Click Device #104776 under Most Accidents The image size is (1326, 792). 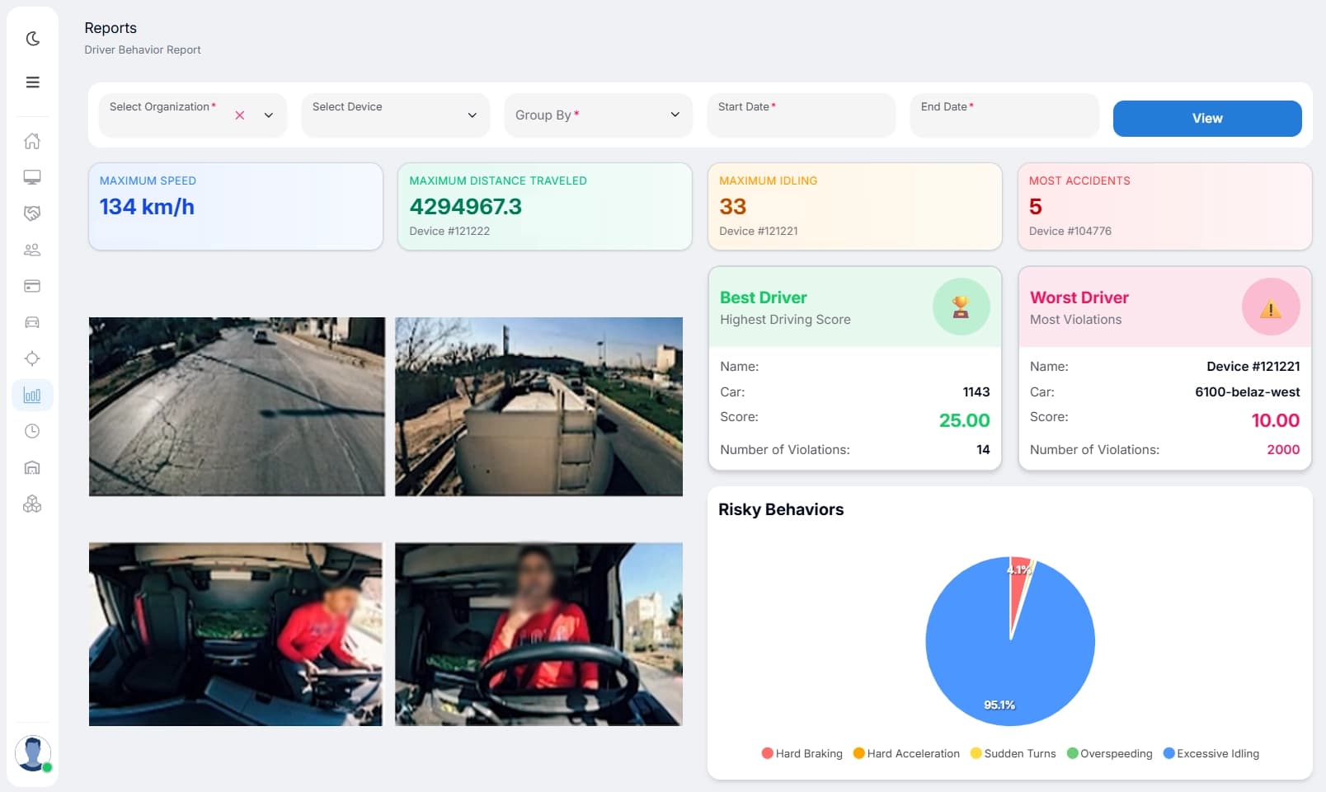pyautogui.click(x=1070, y=232)
